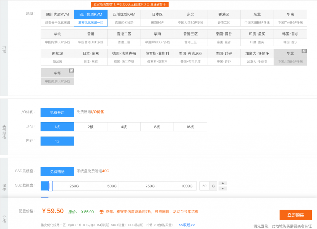Select the 华东 中国南京BGP多线 region
Image resolution: width=317 pixels, height=229 pixels.
pos(57,77)
